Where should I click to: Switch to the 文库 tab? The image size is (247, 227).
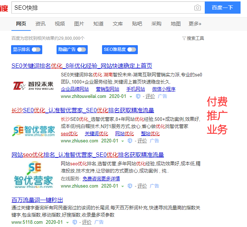pyautogui.click(x=118, y=24)
